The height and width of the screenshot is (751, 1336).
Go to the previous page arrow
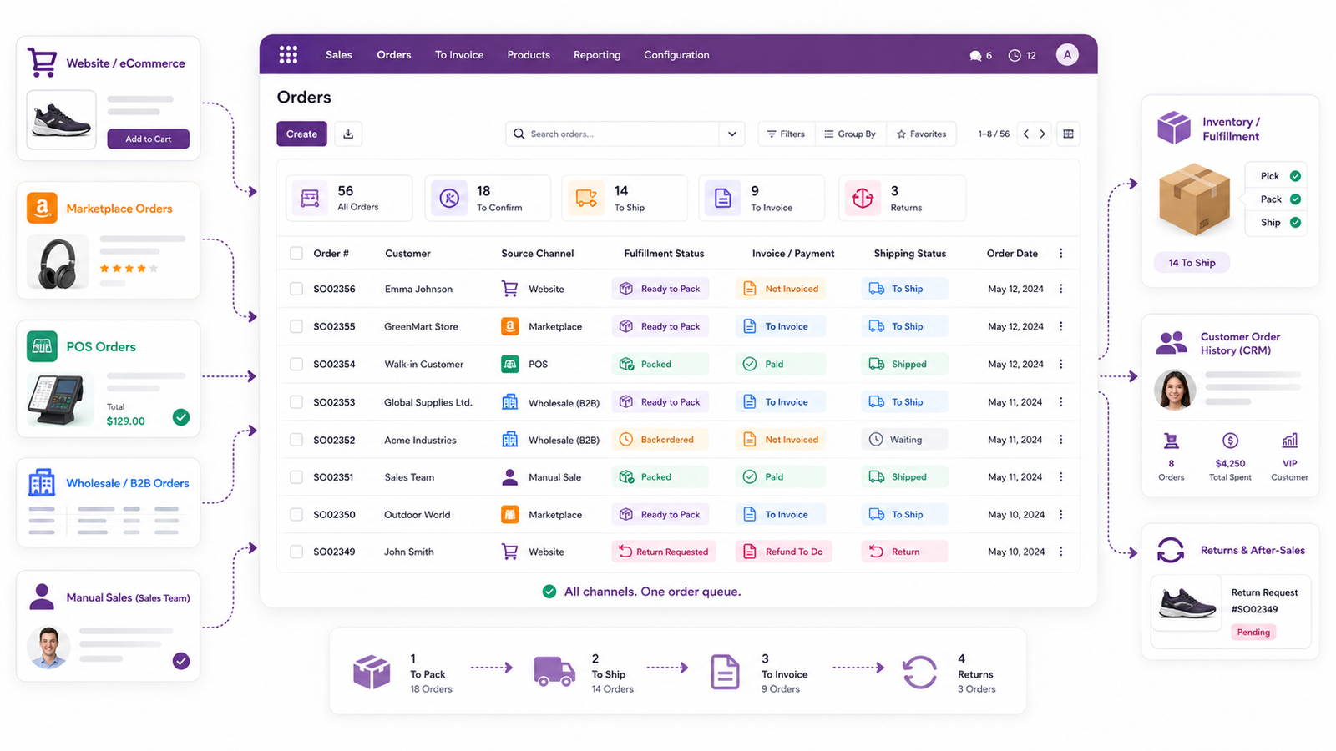click(1026, 134)
